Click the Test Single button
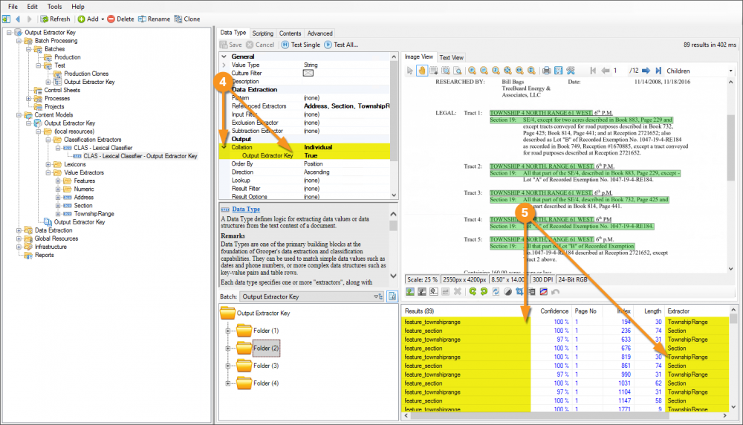The image size is (743, 425). point(300,45)
